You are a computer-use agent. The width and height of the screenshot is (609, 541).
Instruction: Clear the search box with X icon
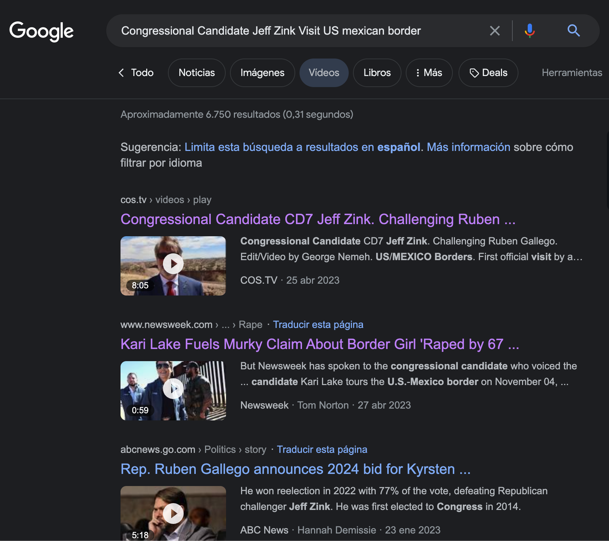(x=495, y=31)
